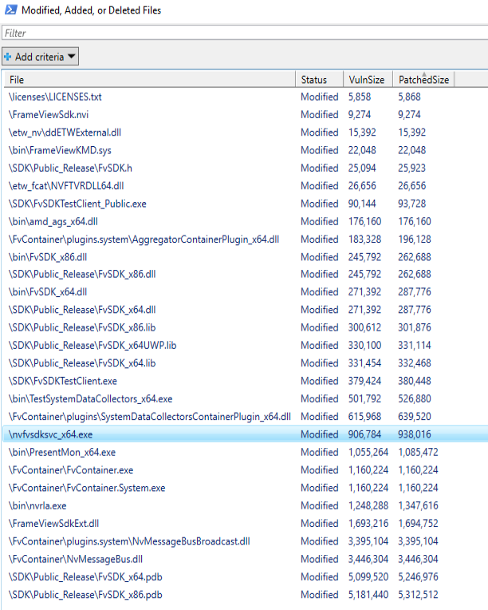This screenshot has width=488, height=610.
Task: Select \FvContainer\FvContainer.exe row
Action: 246,470
